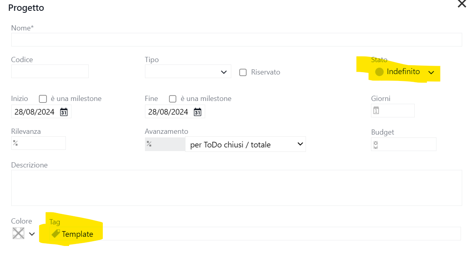Click the empty Colore swatch
The width and height of the screenshot is (469, 256).
[x=18, y=234]
